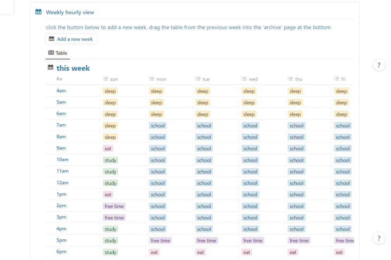The width and height of the screenshot is (391, 260).
Task: Select the school tag for mon at 7am
Action: point(158,126)
